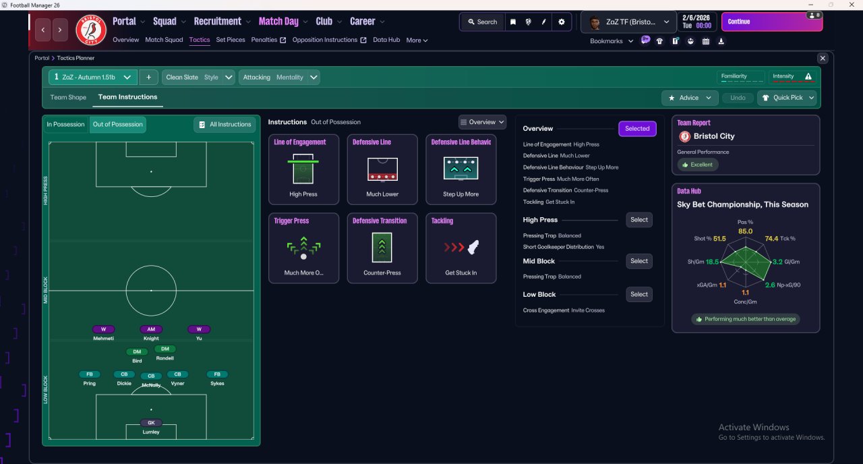
Task: Open the ZaZ - Autumn 1.51b tactic dropdown
Action: 92,77
